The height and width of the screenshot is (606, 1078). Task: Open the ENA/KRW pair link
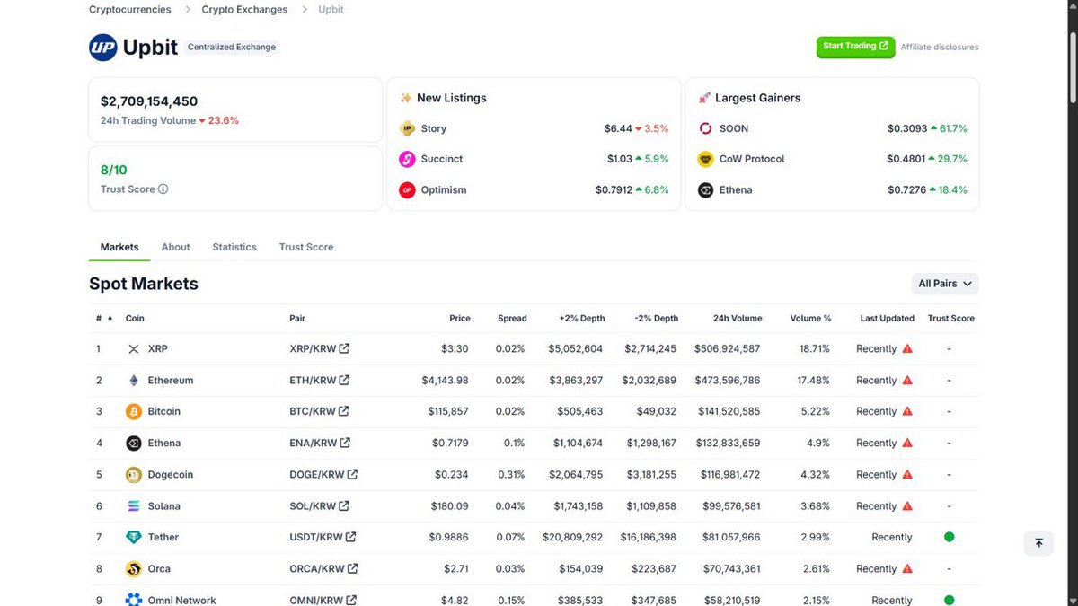320,444
